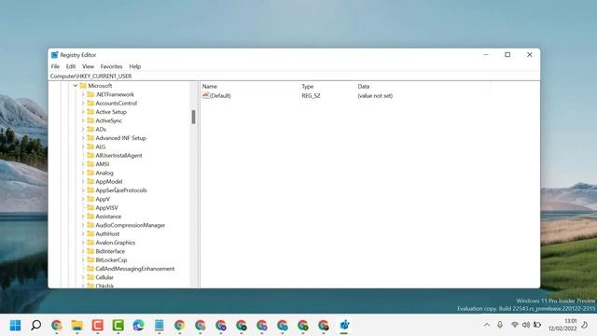Image resolution: width=597 pixels, height=336 pixels.
Task: Click the Microsoft folder icon in tree
Action: click(x=83, y=86)
